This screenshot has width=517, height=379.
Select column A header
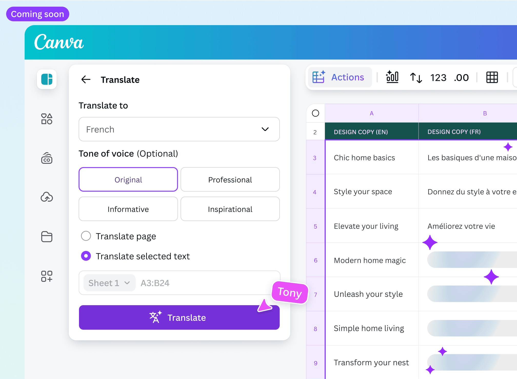click(x=372, y=113)
